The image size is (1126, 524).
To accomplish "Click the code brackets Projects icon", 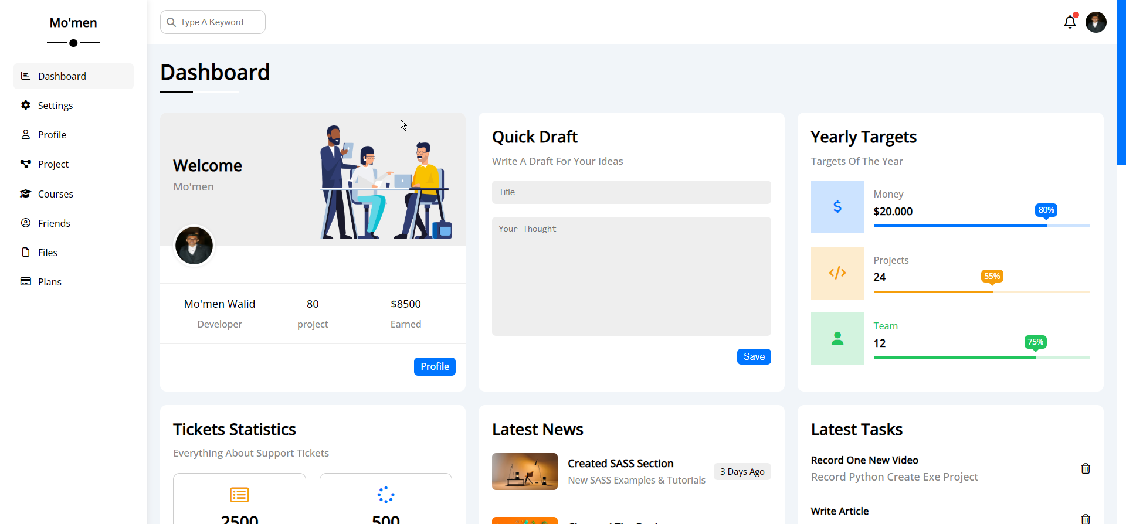I will click(837, 273).
